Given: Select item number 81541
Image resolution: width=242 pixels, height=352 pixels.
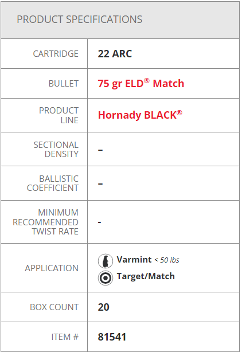Looking at the screenshot, I should click(x=112, y=337).
